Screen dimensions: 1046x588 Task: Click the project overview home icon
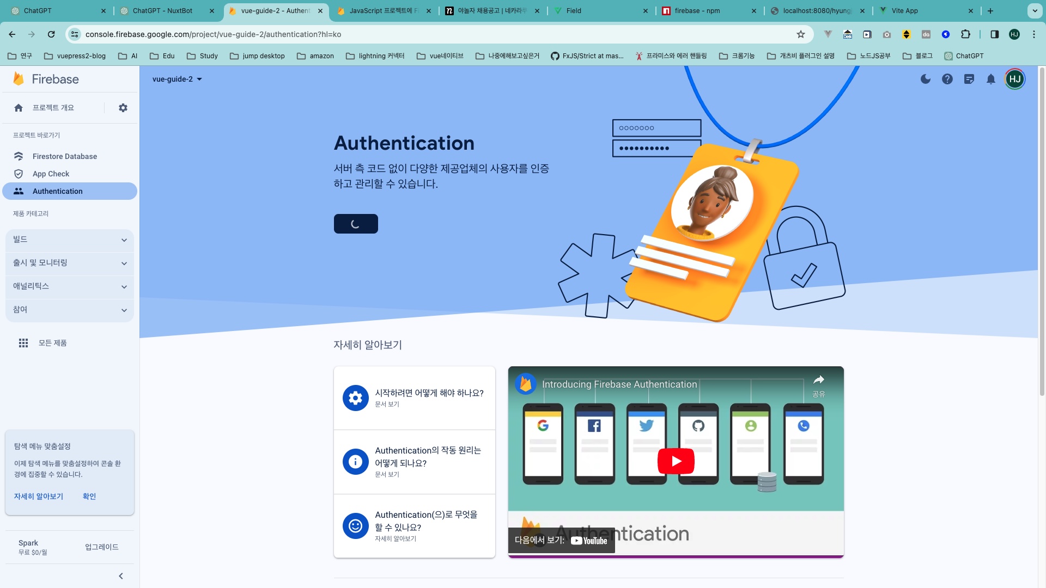(x=19, y=108)
